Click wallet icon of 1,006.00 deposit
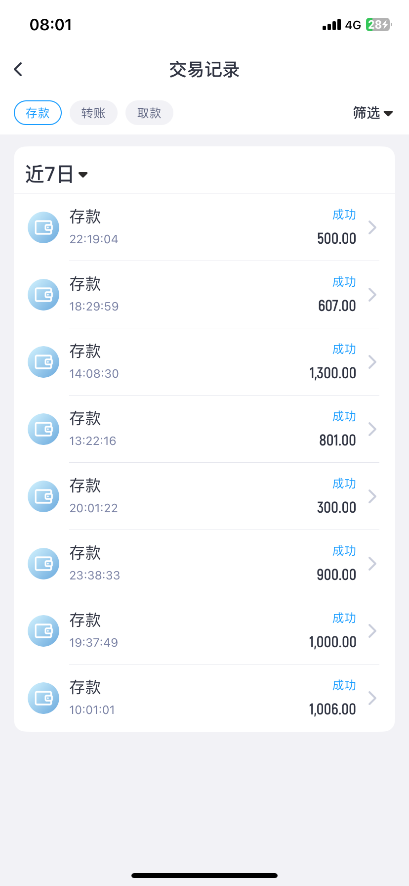 (x=43, y=698)
